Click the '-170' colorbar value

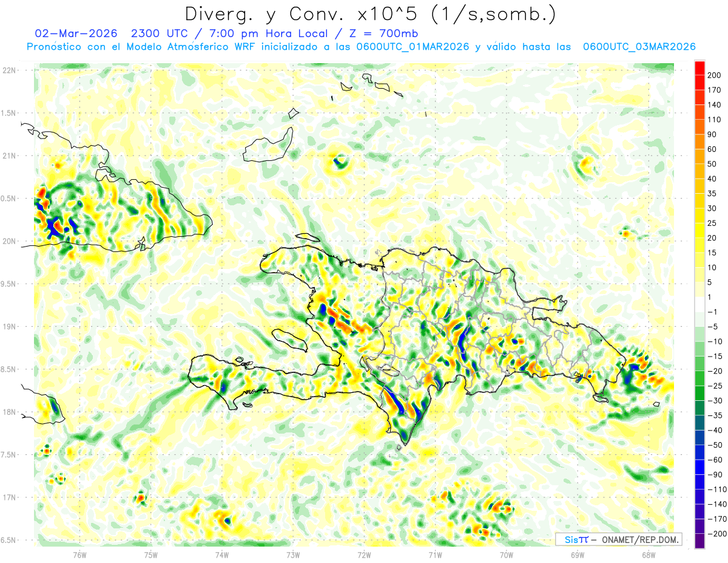point(718,519)
